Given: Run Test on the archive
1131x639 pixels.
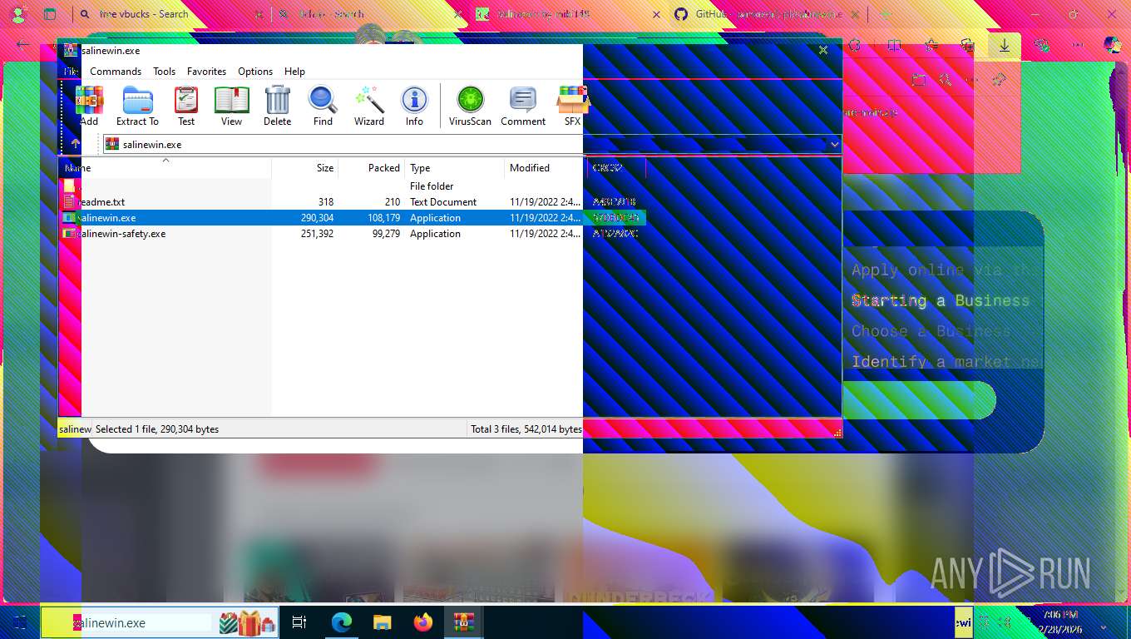Looking at the screenshot, I should pyautogui.click(x=186, y=106).
